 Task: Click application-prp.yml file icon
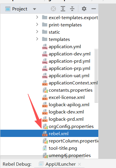(x=45, y=68)
